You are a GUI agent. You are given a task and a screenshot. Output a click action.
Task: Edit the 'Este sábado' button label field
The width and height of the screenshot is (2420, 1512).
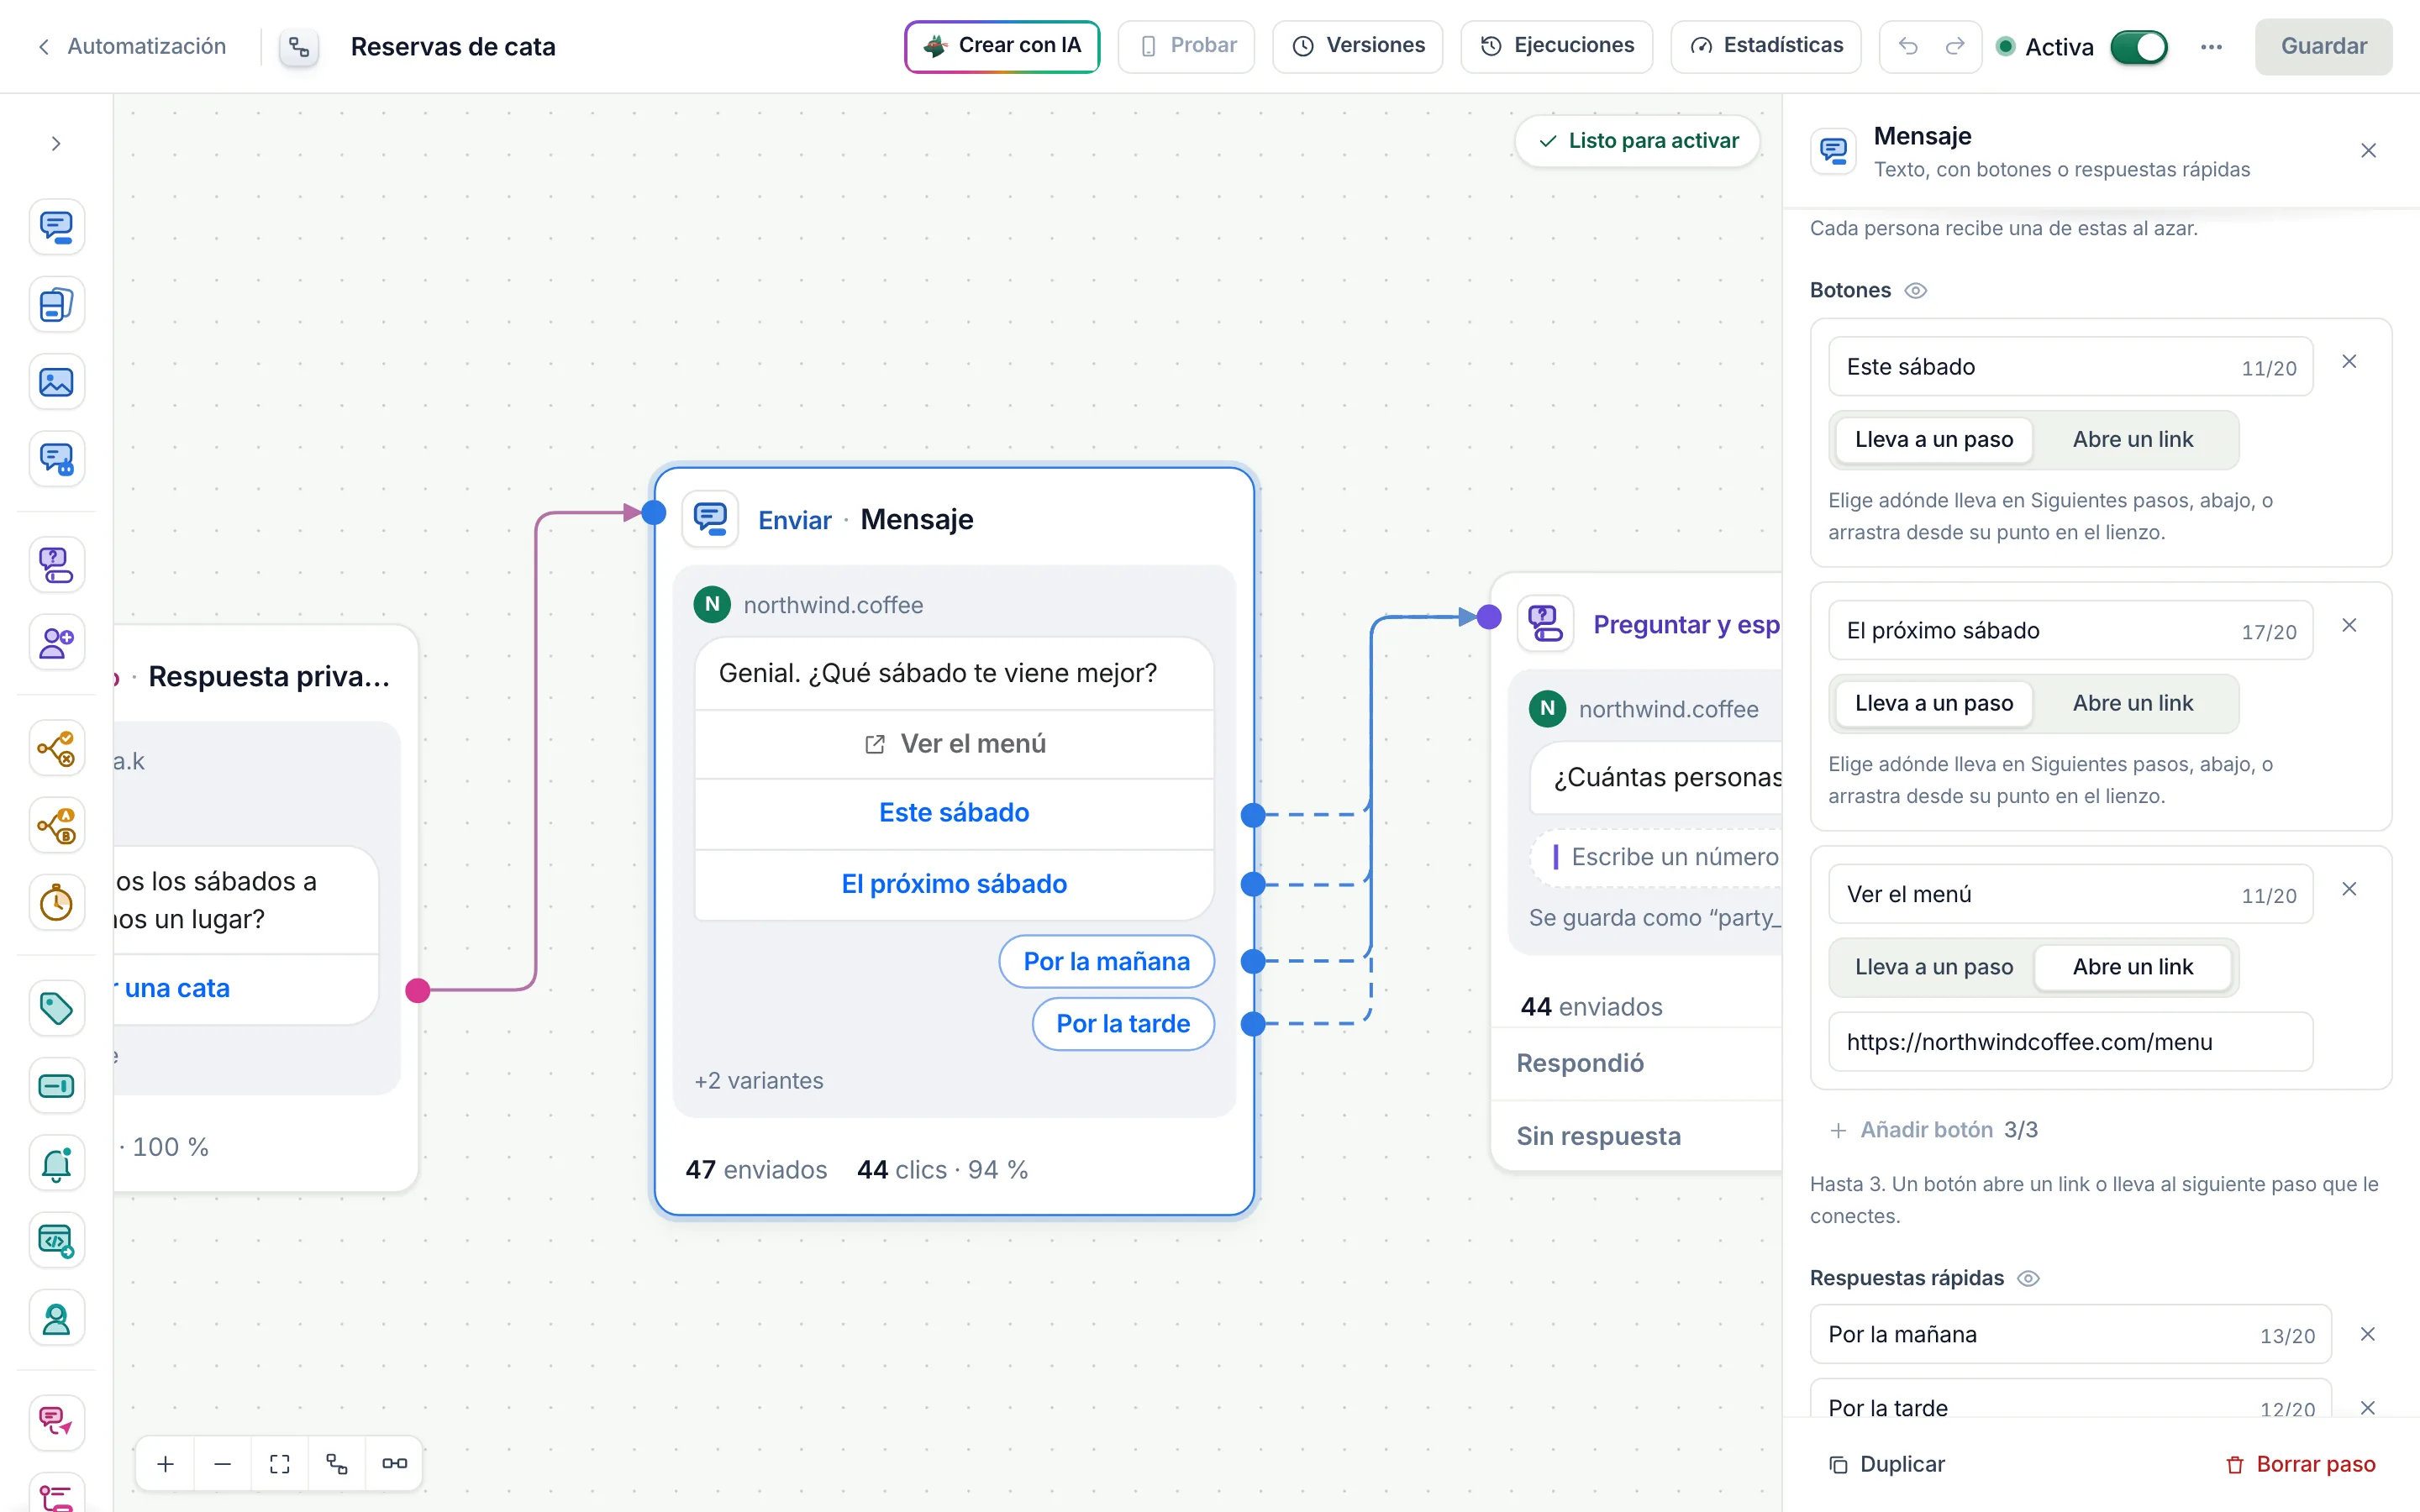tap(2070, 367)
